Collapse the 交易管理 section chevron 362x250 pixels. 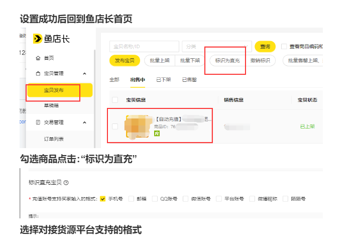point(84,122)
